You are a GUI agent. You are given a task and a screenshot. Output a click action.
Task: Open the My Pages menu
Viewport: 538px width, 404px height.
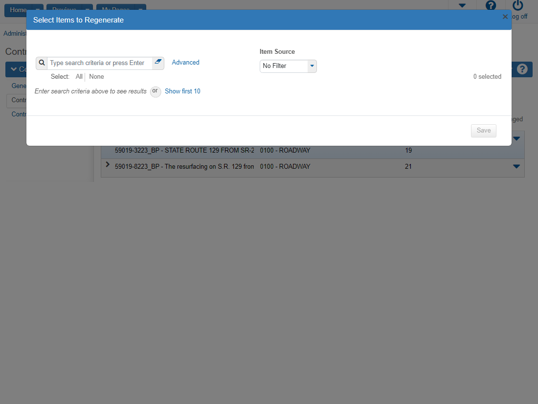click(115, 10)
